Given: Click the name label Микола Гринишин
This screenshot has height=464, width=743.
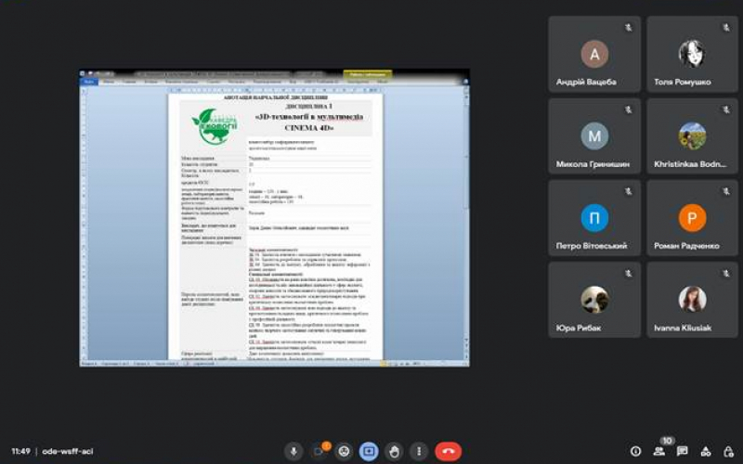Looking at the screenshot, I should [593, 164].
